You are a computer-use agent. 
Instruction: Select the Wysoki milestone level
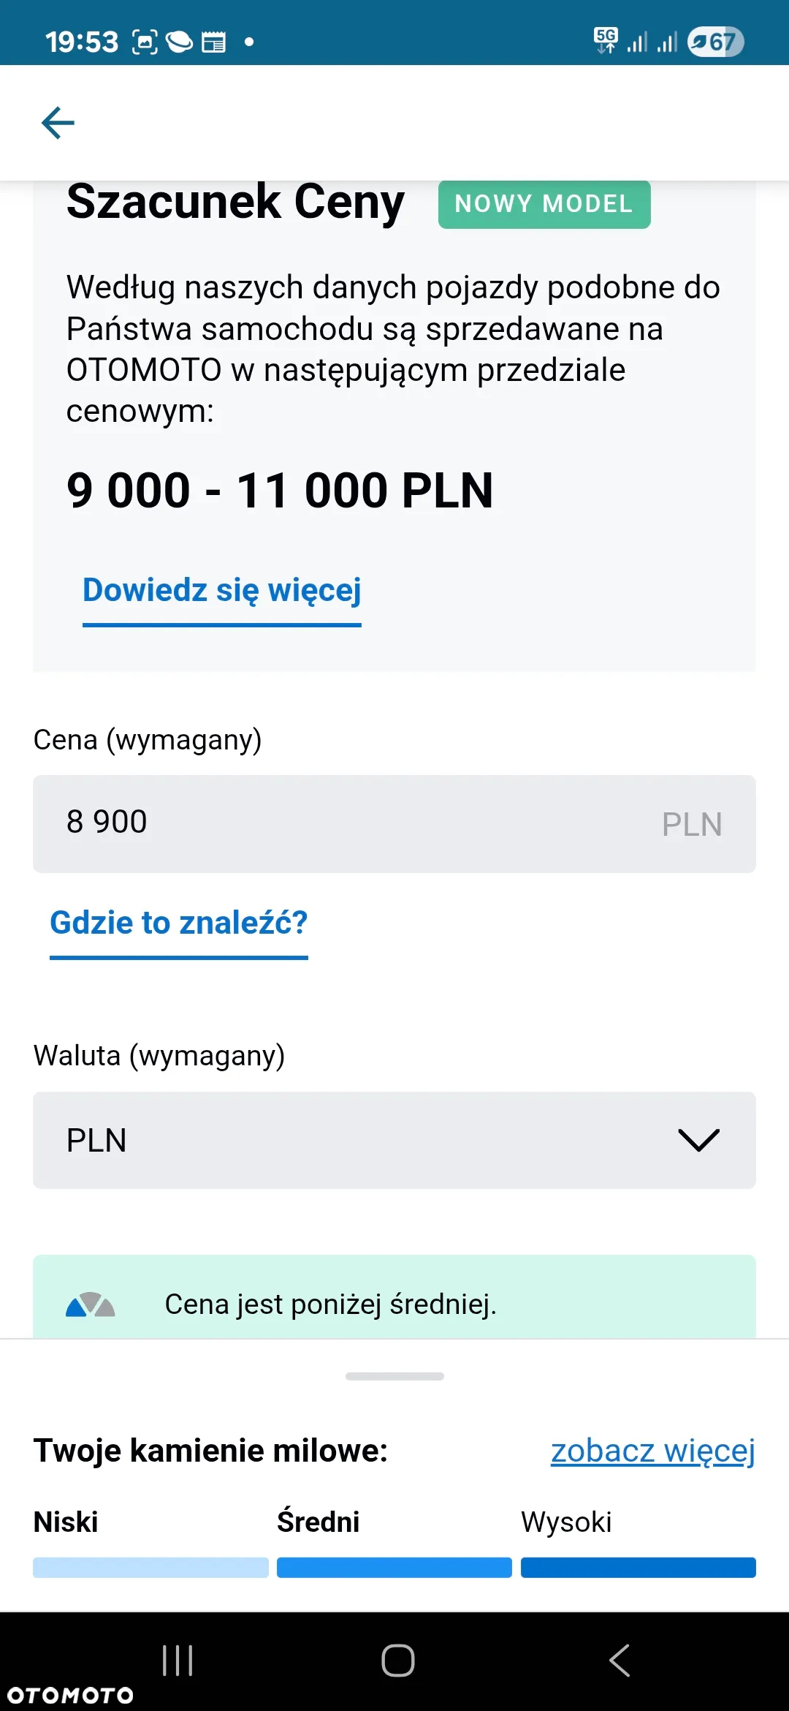tap(566, 1522)
